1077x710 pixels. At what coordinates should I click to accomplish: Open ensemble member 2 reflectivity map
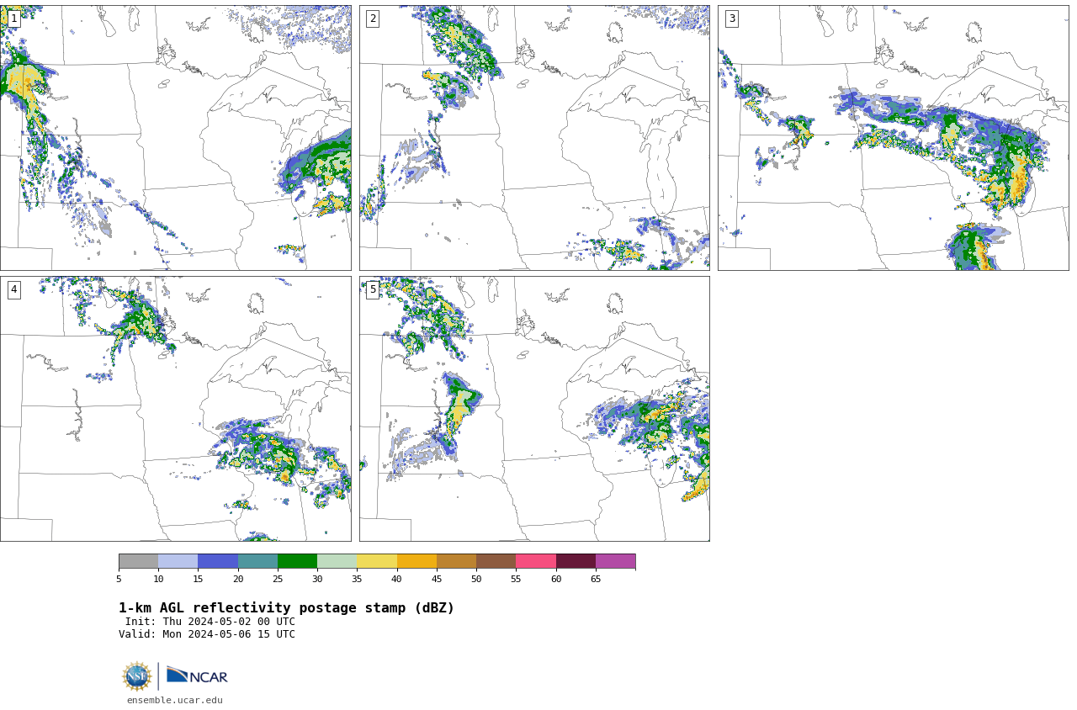click(x=534, y=138)
